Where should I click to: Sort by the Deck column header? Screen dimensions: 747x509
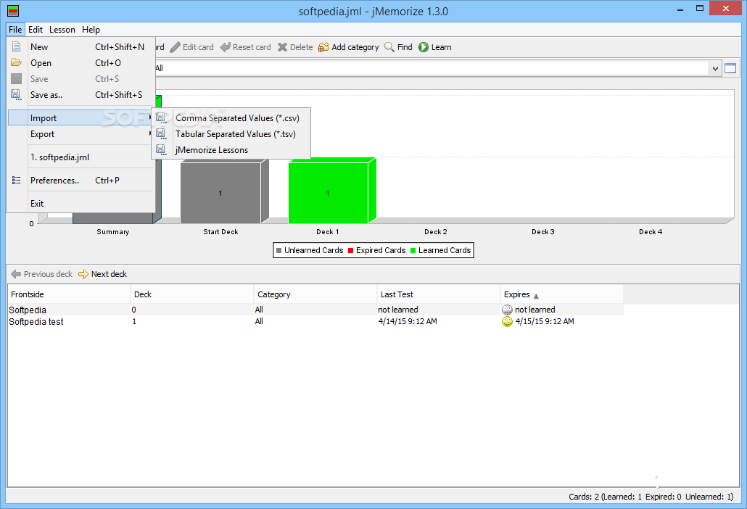192,294
